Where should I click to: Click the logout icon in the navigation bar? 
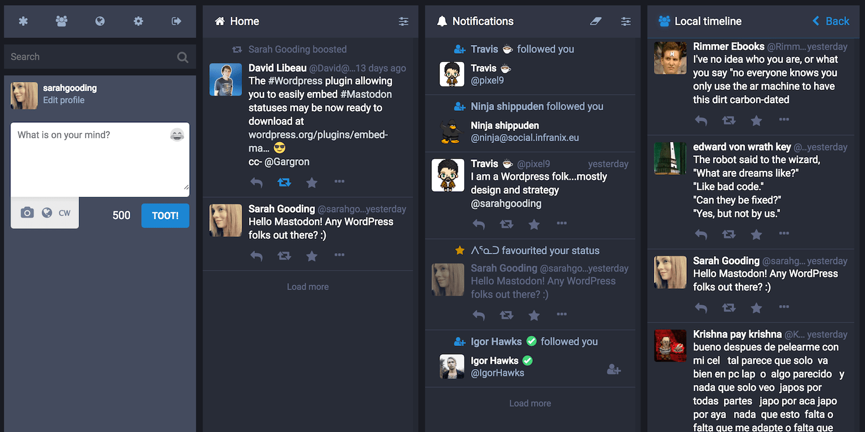(176, 21)
